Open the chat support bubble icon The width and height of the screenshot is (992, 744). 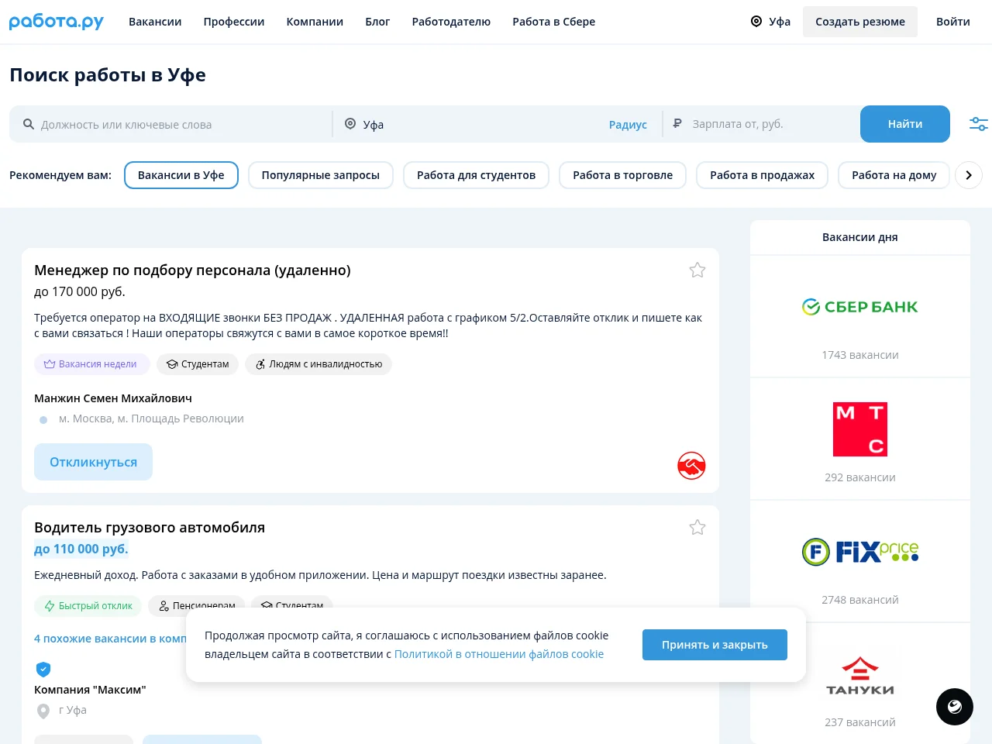[x=955, y=707]
